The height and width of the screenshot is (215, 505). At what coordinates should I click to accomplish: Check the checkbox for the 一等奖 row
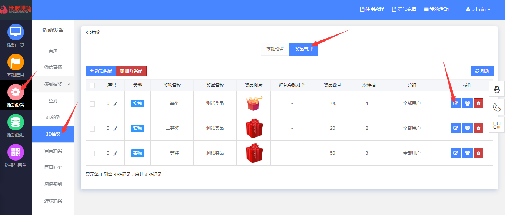pos(92,104)
